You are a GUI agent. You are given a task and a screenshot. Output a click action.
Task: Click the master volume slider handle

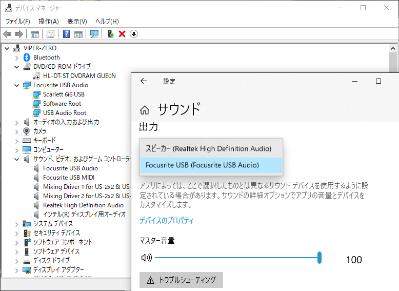coord(320,258)
